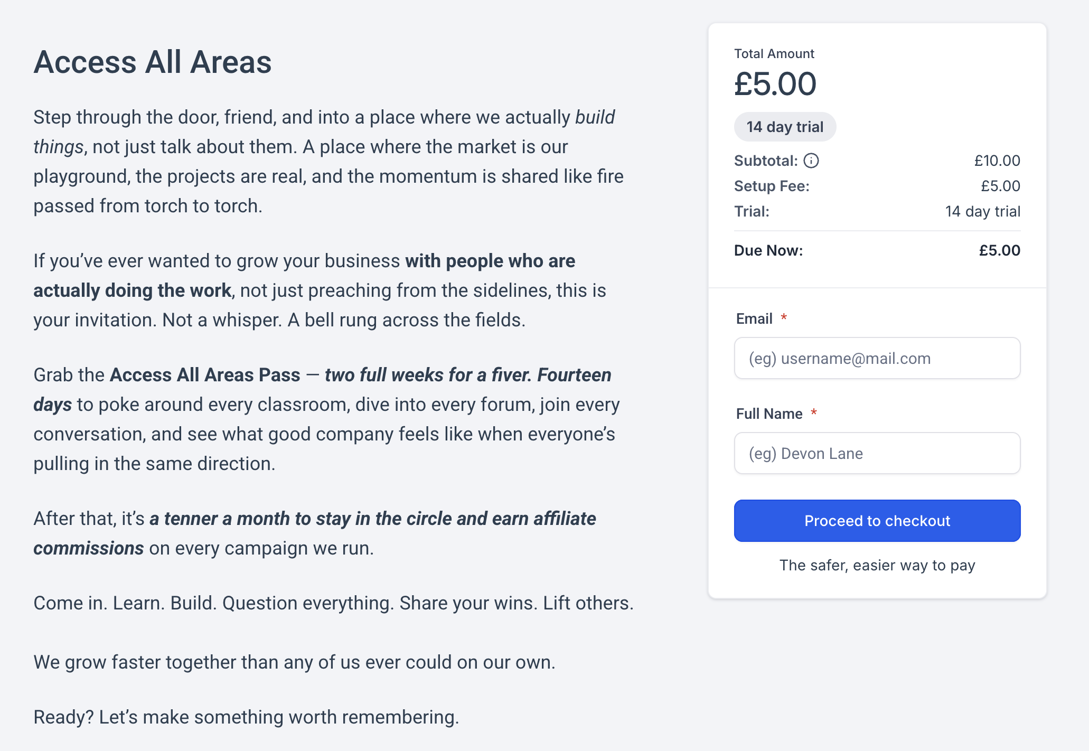Click into the Full Name field
1089x751 pixels.
(x=877, y=454)
